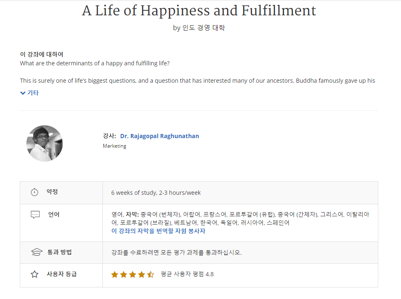Click the course title heading

(x=199, y=10)
